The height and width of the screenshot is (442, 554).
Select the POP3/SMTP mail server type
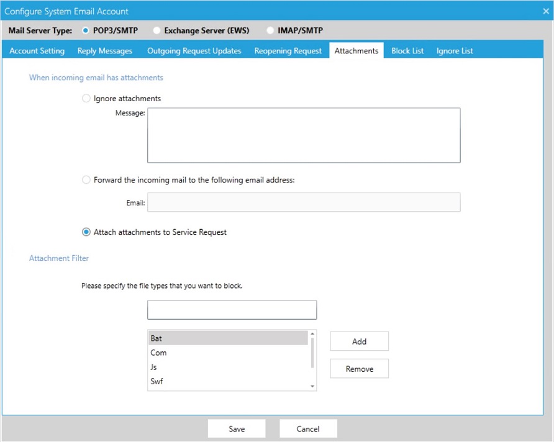(x=86, y=30)
